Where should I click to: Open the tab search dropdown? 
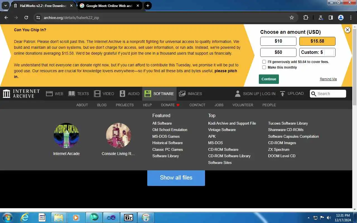click(x=5, y=6)
